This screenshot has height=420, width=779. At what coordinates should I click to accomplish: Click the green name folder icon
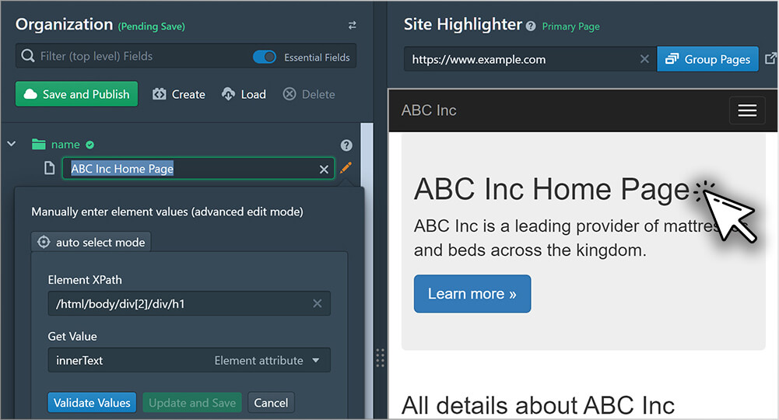(39, 145)
